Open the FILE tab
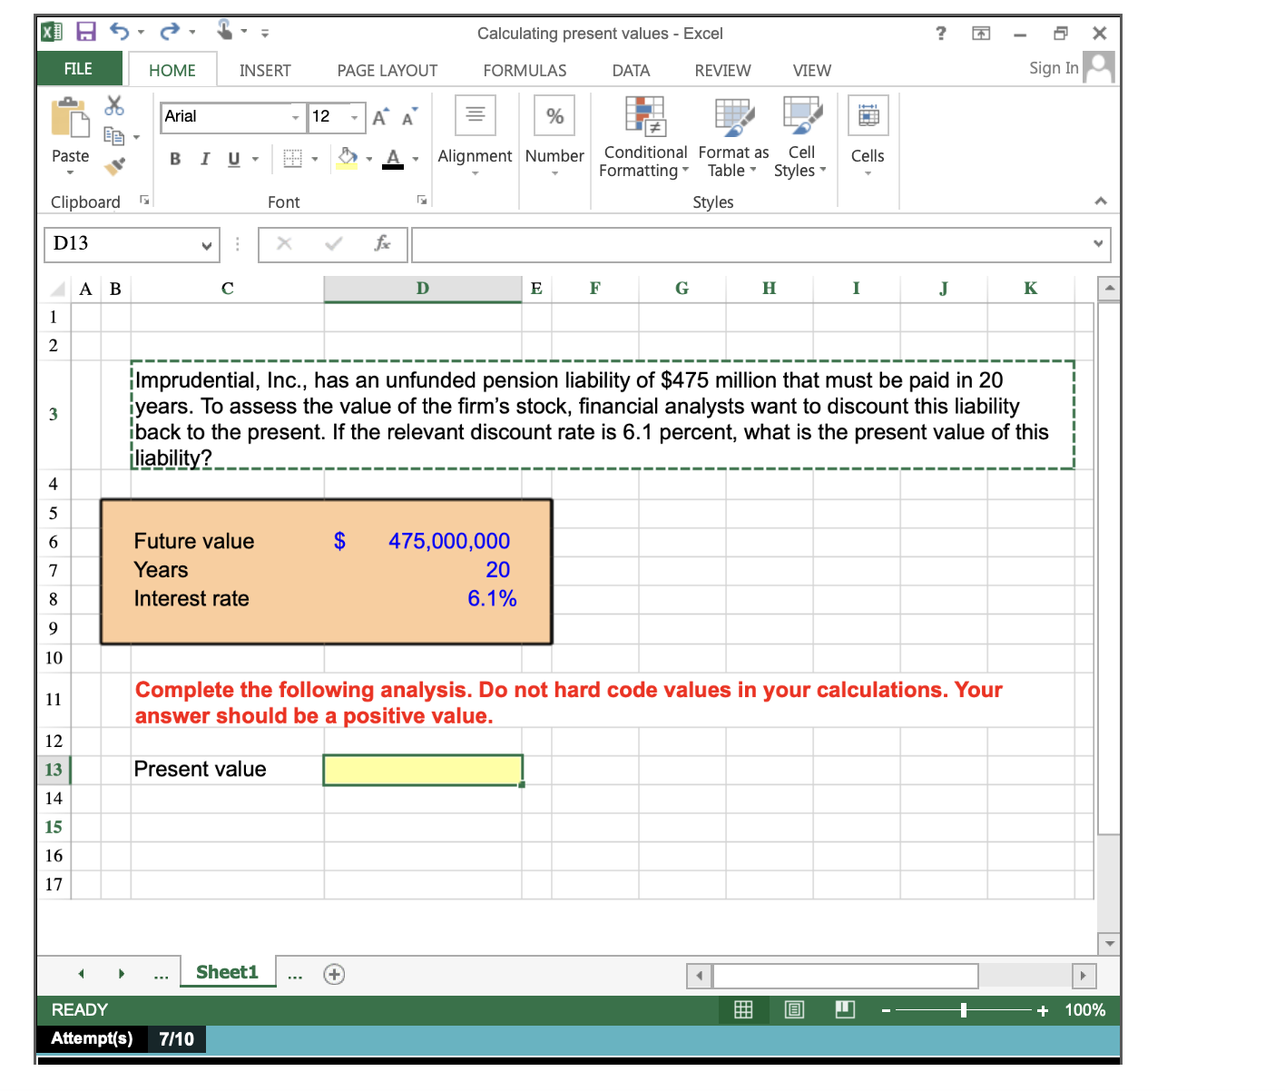 78,69
